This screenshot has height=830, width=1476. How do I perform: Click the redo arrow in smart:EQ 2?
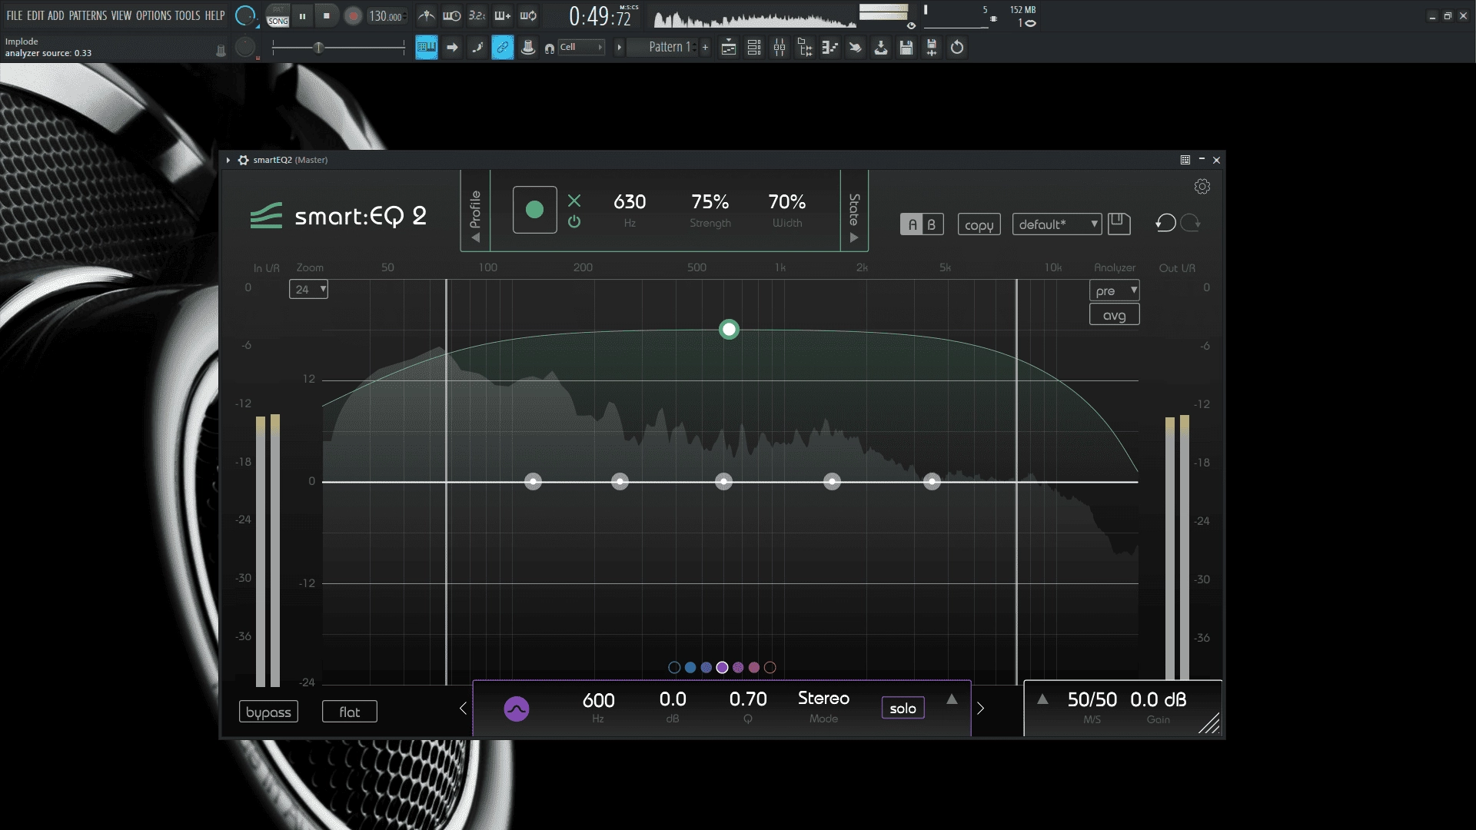(x=1190, y=223)
